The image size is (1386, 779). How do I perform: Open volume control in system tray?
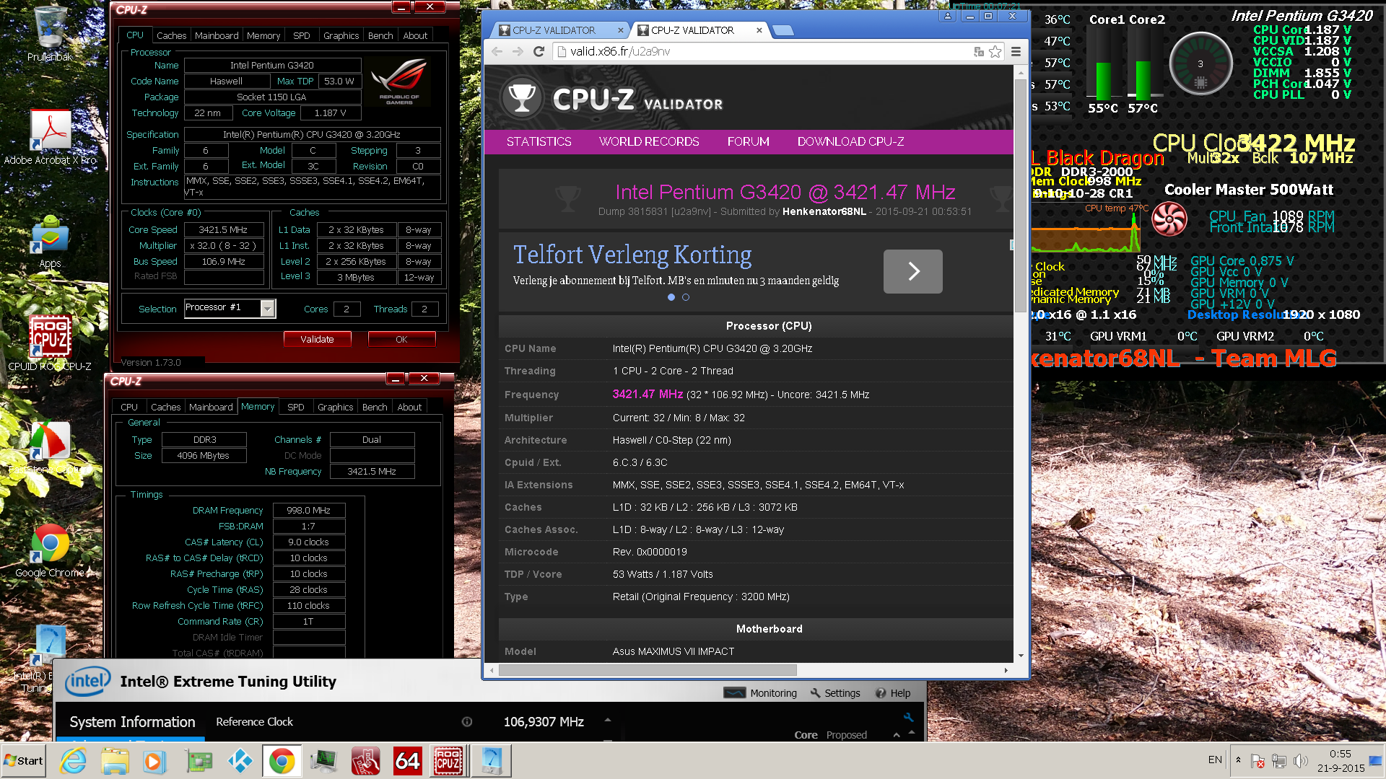1301,761
